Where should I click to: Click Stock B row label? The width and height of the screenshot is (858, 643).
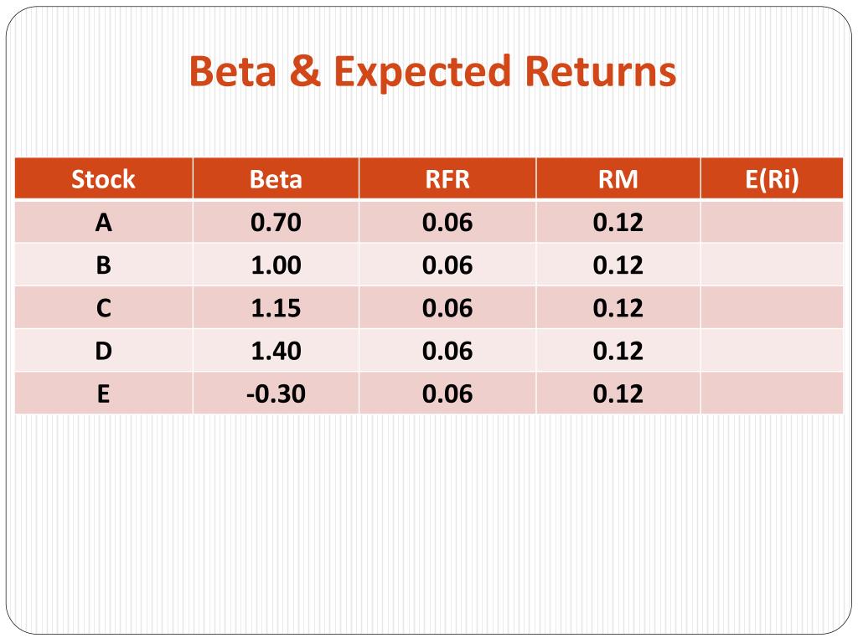click(103, 265)
